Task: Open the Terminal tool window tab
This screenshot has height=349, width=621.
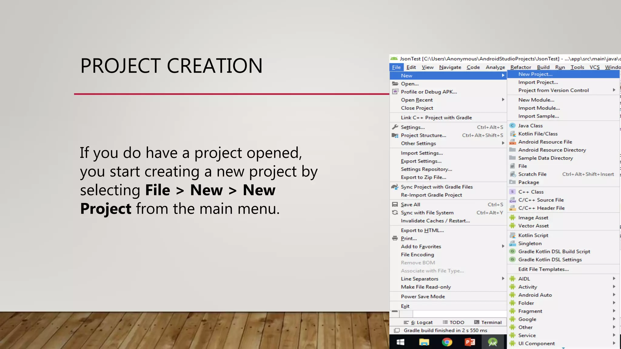Action: pos(488,322)
